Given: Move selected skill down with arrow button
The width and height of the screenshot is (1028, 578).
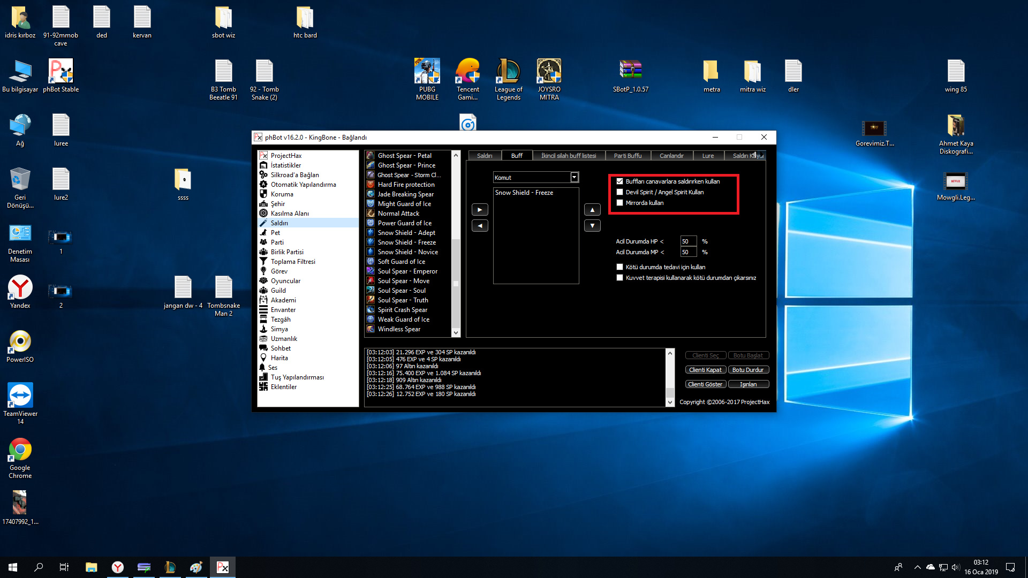Looking at the screenshot, I should point(592,226).
